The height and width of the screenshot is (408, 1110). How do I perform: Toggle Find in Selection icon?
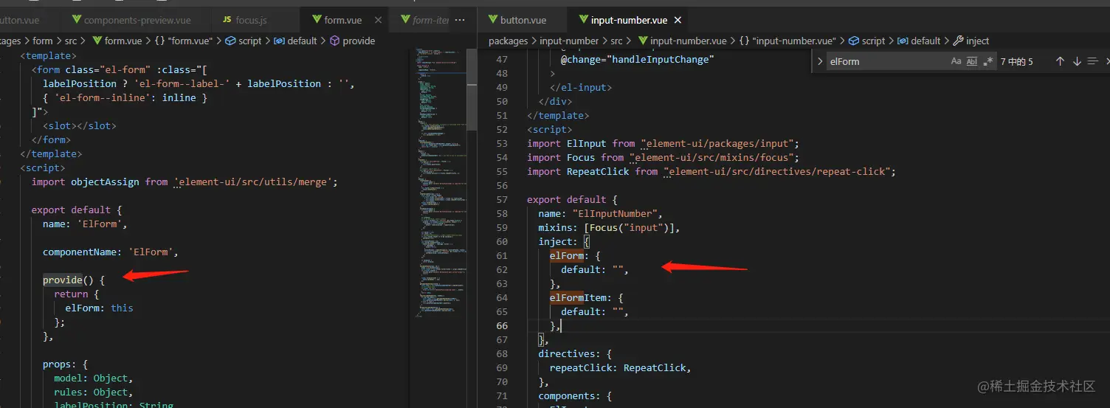coord(1093,61)
